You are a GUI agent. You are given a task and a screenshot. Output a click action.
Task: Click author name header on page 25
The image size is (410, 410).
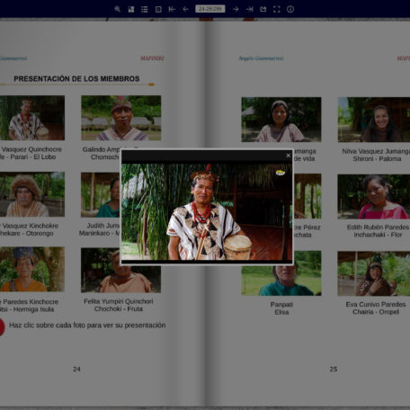click(261, 58)
